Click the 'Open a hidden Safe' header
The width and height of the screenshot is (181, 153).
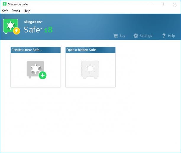tap(90, 50)
